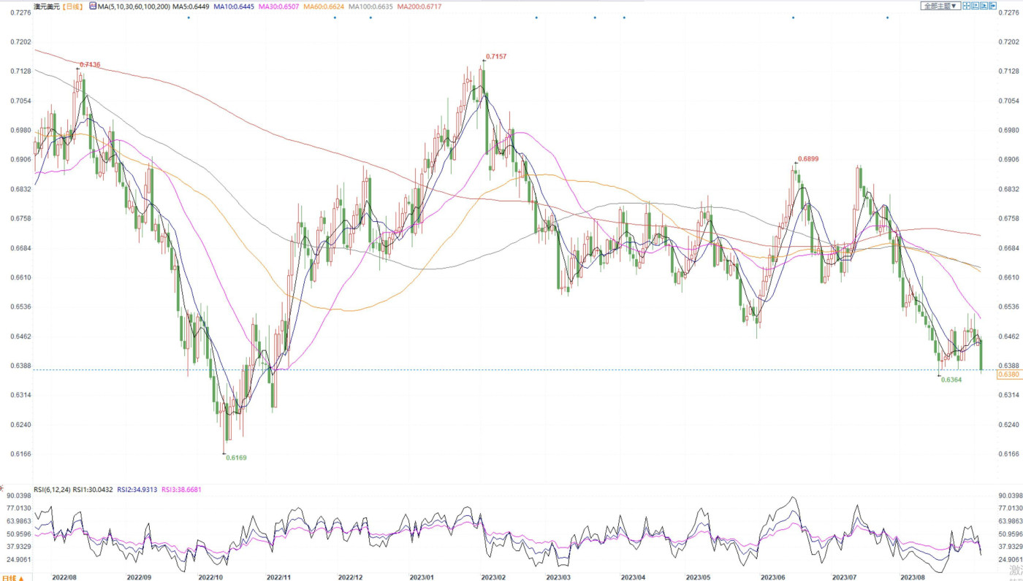Click the 0.6169 low price marker

pos(236,458)
